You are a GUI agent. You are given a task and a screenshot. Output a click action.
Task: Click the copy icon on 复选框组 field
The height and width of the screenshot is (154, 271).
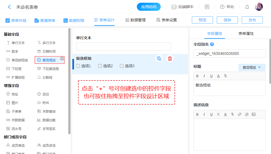pos(159,59)
